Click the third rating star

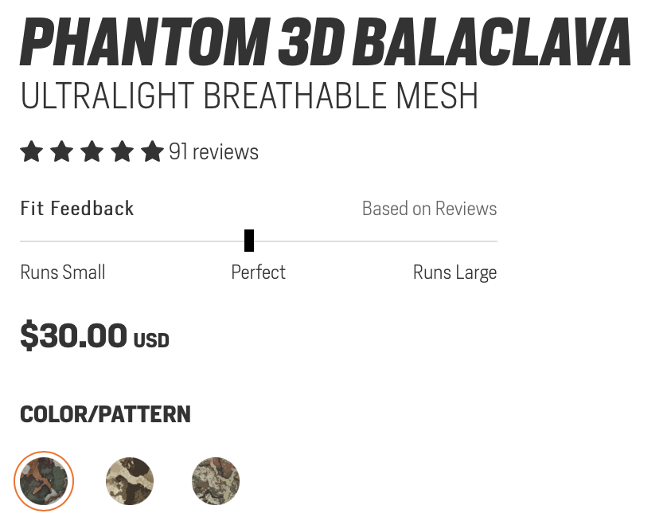pos(92,151)
